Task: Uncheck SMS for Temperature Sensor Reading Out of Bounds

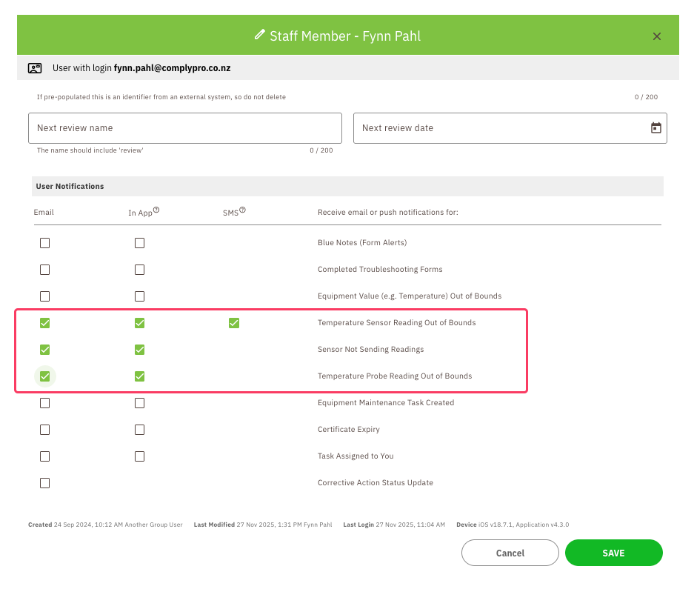Action: coord(234,323)
